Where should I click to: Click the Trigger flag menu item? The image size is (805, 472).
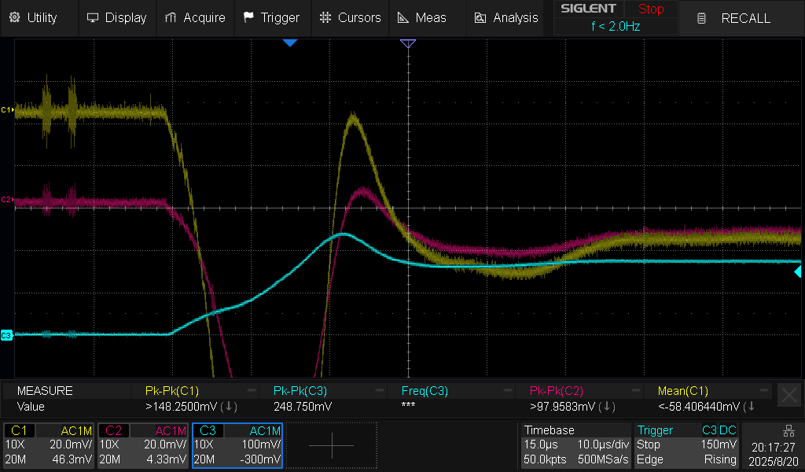(x=271, y=17)
